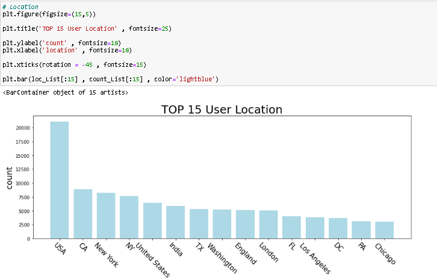Click the plt.ylabel('count') code line
Viewport: 437px width, 280px height.
point(62,43)
